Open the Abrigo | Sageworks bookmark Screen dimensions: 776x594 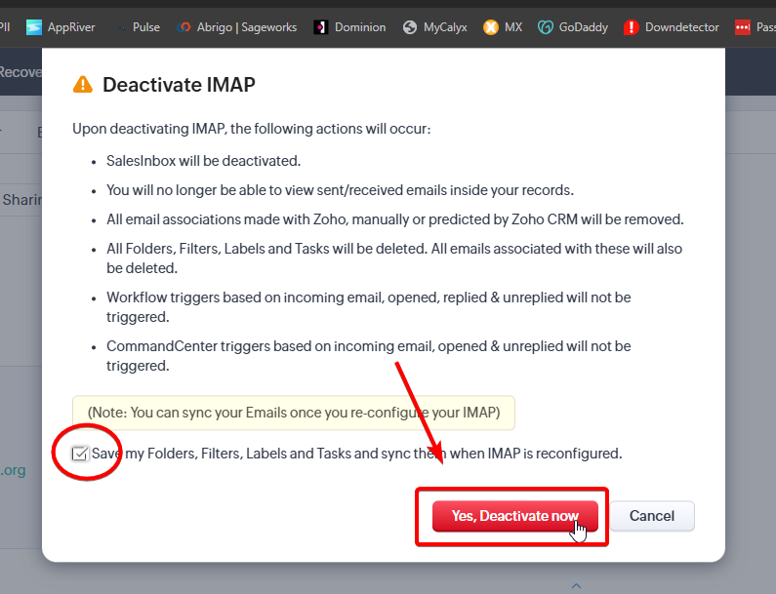[237, 27]
